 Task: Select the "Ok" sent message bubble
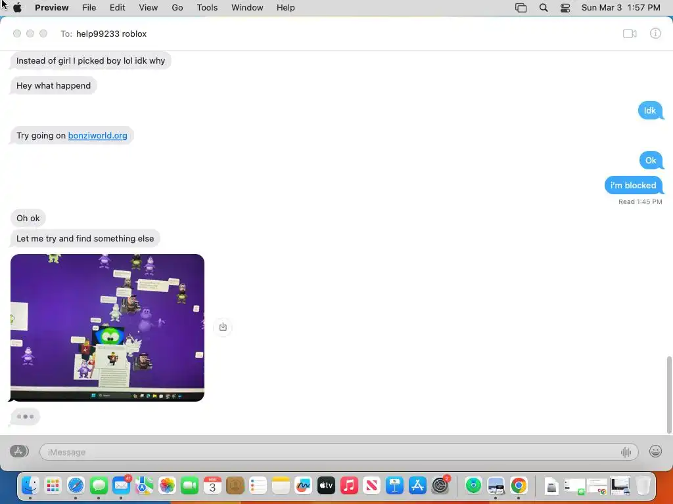click(651, 160)
